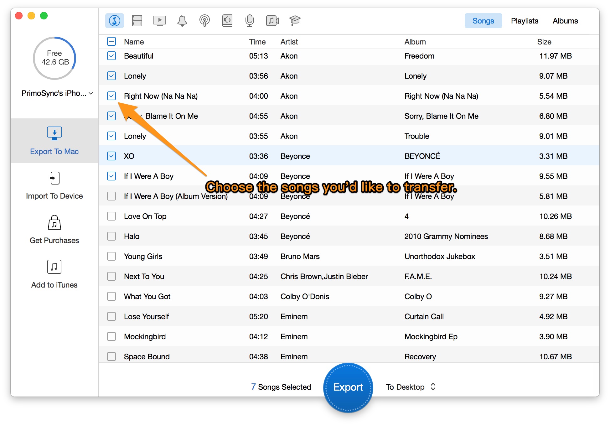Viewport: 610px width, 426px height.
Task: Uncheck the If I Were A Boy 9.55 MB checkbox
Action: tap(111, 176)
